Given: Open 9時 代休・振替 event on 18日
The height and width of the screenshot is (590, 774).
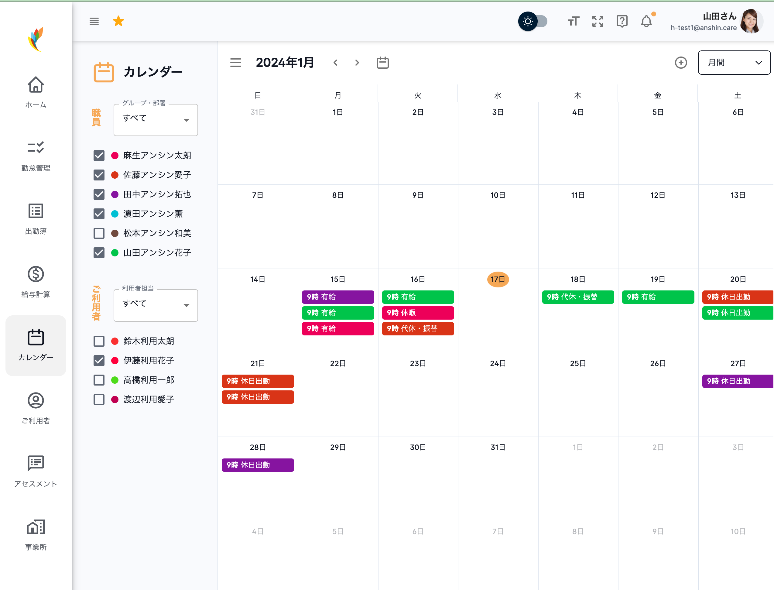Looking at the screenshot, I should [578, 297].
